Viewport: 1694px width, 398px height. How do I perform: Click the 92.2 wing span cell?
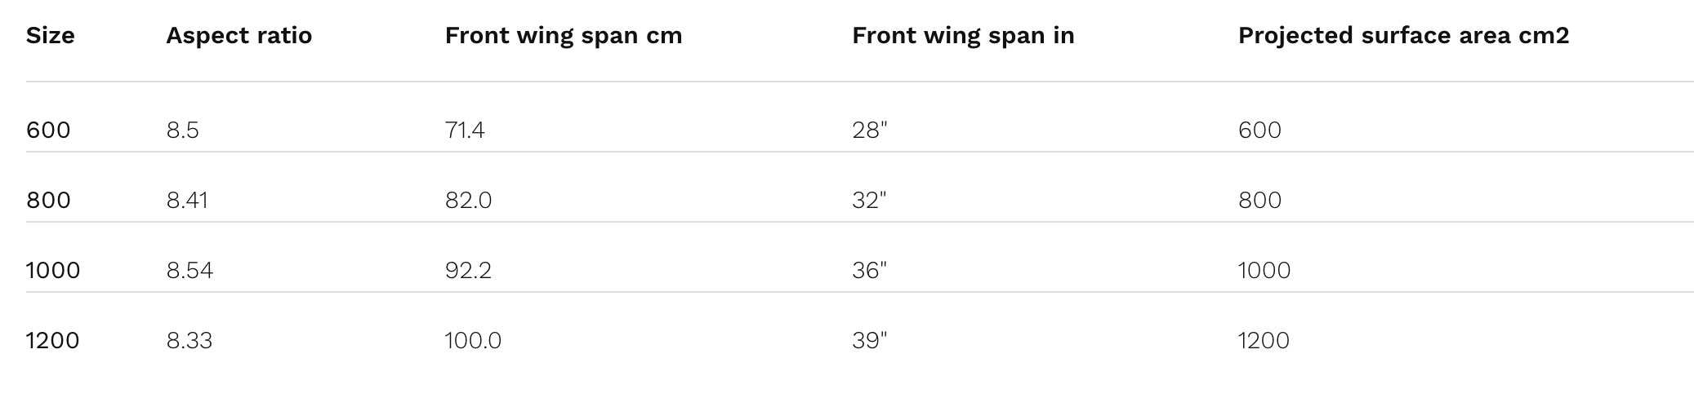tap(468, 270)
